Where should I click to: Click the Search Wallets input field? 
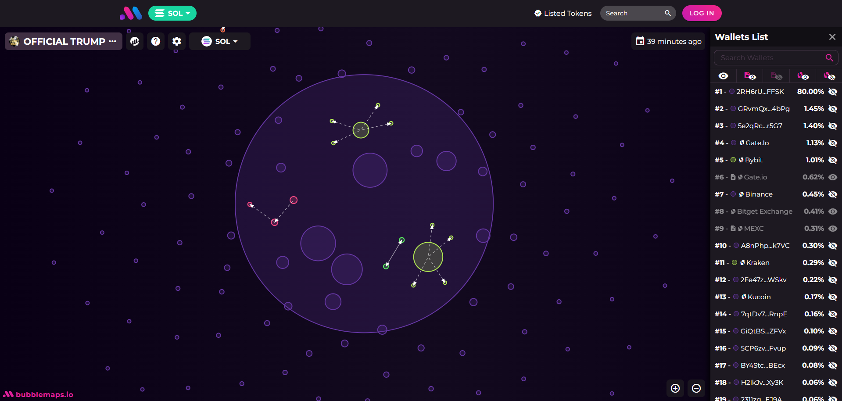pos(770,58)
